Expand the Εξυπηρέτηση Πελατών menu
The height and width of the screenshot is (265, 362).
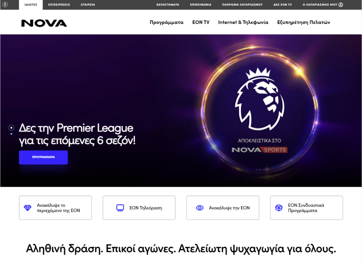tap(304, 22)
